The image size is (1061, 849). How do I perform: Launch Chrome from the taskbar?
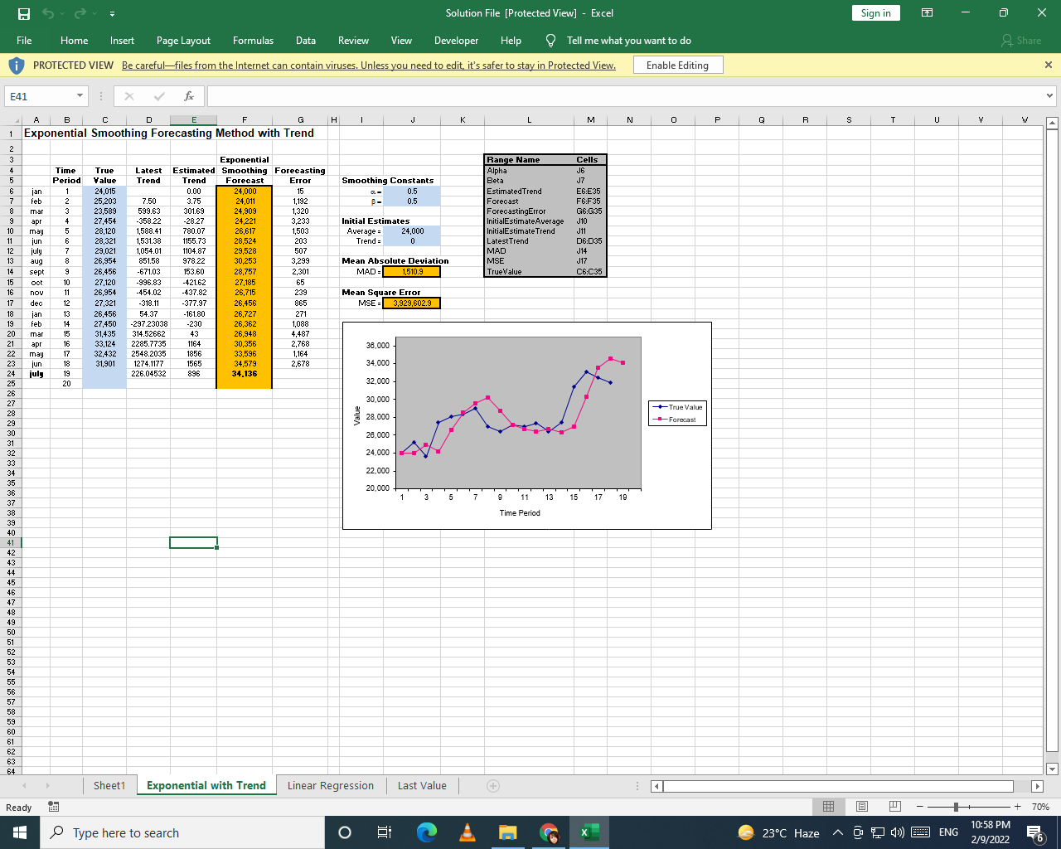click(x=549, y=832)
